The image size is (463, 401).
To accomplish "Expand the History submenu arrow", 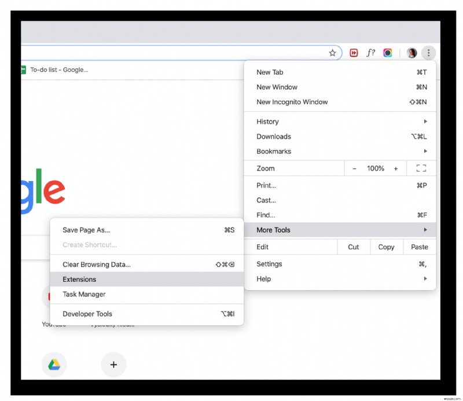I will [425, 122].
